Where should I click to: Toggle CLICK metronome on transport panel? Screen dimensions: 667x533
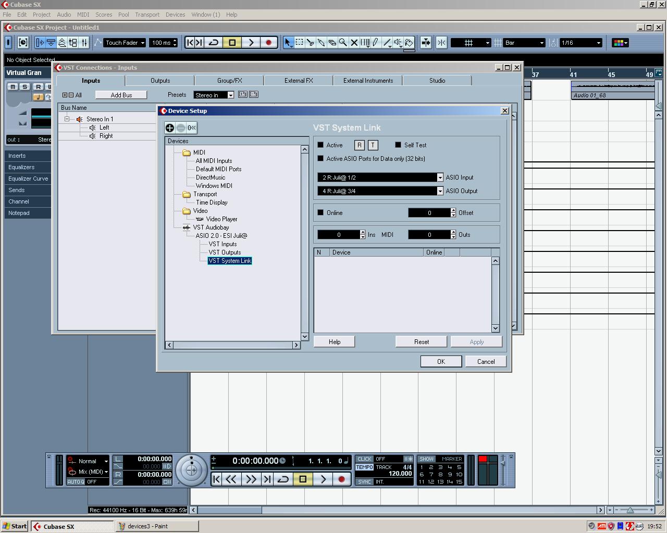pos(364,459)
